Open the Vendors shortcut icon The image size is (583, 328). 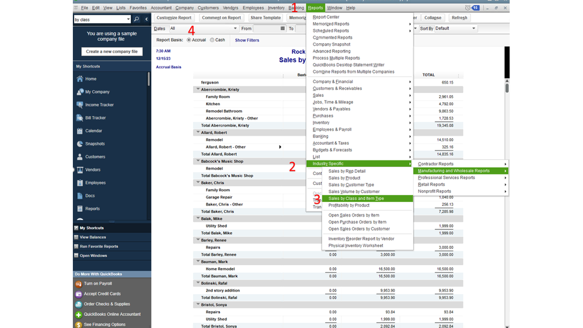[x=79, y=170]
